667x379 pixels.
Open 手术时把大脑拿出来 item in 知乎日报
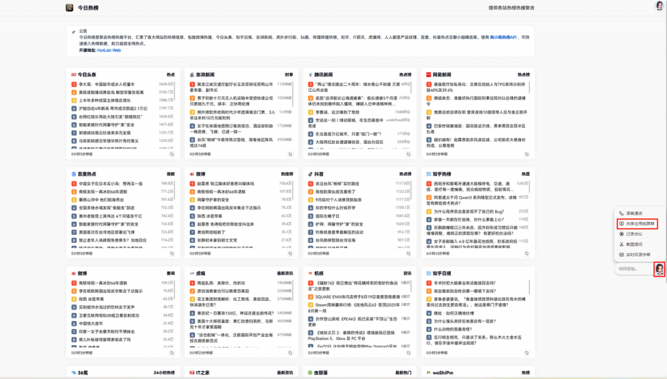[x=464, y=283]
